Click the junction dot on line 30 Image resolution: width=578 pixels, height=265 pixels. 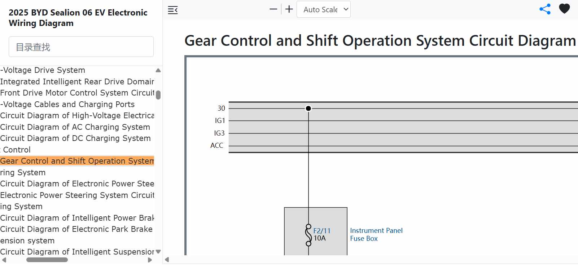tap(308, 108)
